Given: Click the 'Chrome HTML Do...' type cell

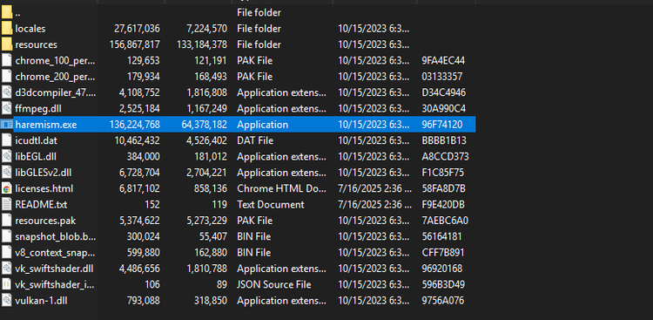Looking at the screenshot, I should point(281,188).
